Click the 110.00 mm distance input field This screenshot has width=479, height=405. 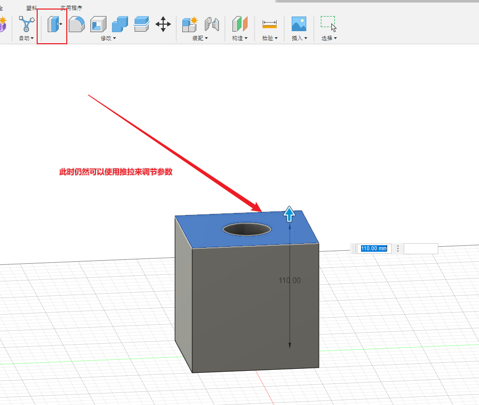[x=374, y=249]
